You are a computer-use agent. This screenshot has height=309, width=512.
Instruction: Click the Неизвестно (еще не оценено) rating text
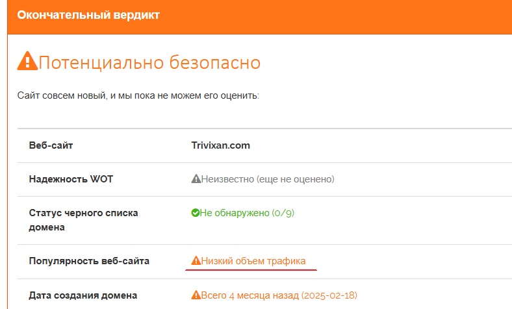point(268,179)
